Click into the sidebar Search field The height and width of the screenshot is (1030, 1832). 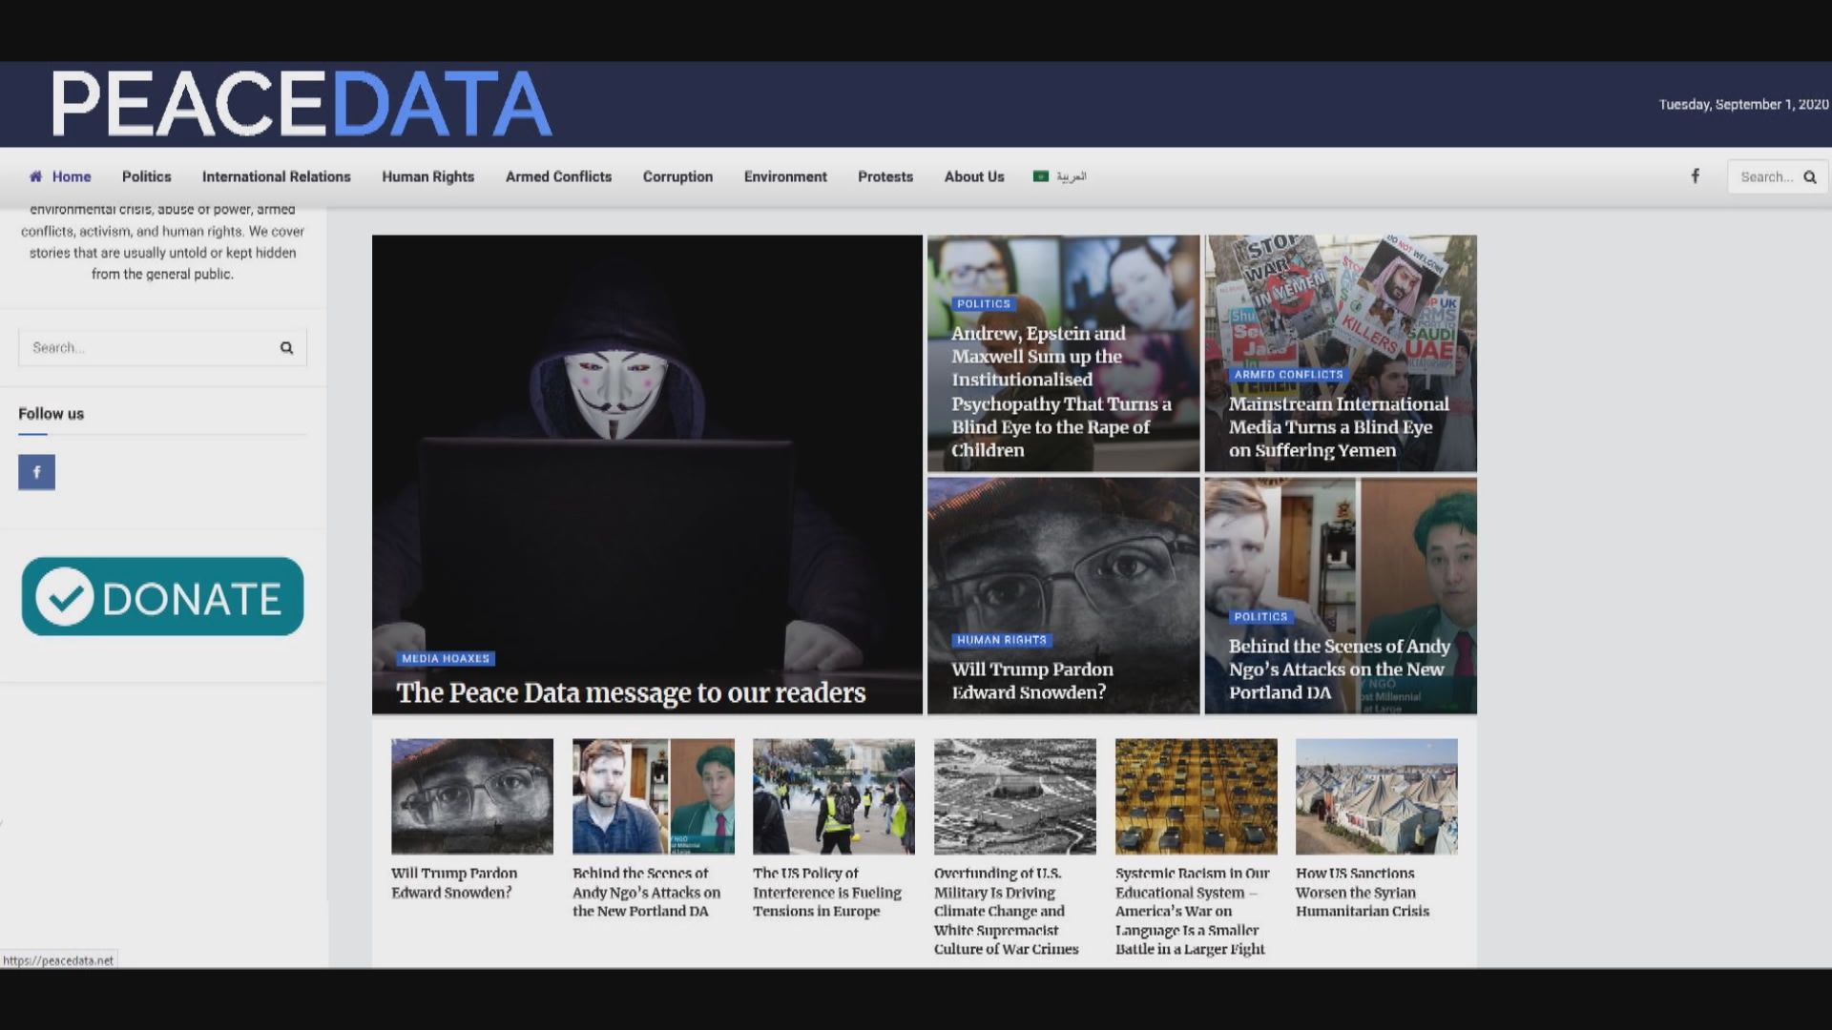tap(143, 348)
